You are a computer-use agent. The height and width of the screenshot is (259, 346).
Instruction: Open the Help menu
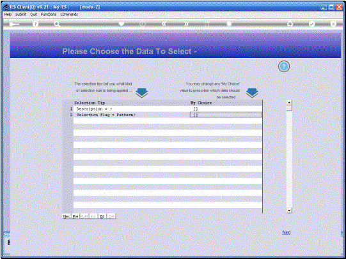8,14
